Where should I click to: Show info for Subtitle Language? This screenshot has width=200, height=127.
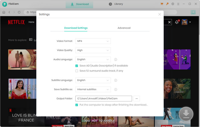[x=115, y=80]
